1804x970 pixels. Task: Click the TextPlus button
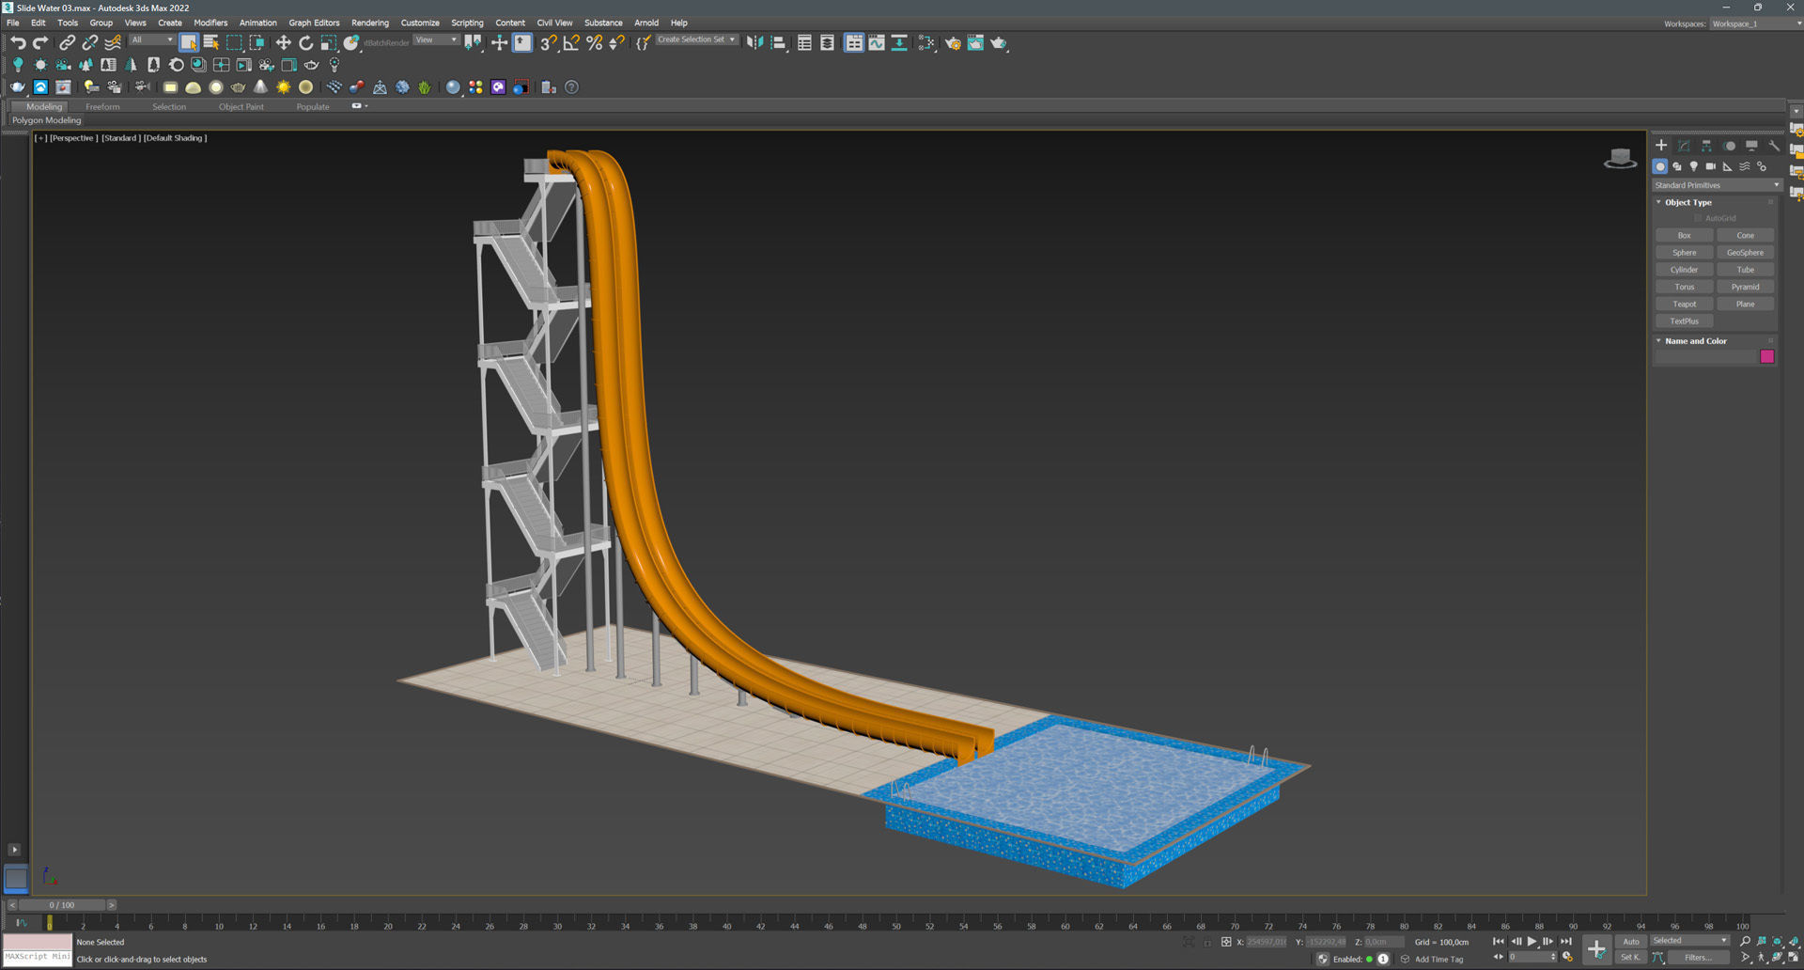pyautogui.click(x=1684, y=321)
